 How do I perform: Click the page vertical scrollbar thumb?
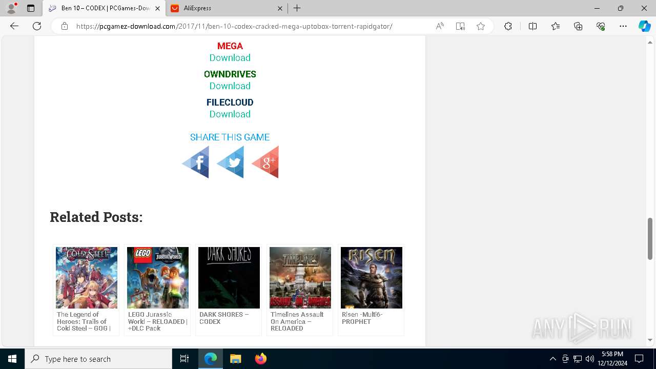tap(650, 238)
